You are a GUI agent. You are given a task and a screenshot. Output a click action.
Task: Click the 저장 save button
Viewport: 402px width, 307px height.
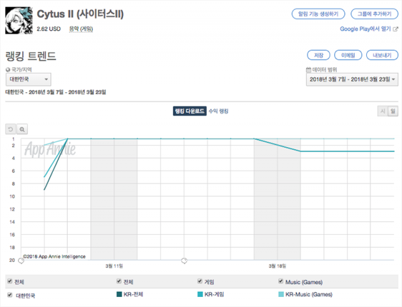click(x=318, y=55)
